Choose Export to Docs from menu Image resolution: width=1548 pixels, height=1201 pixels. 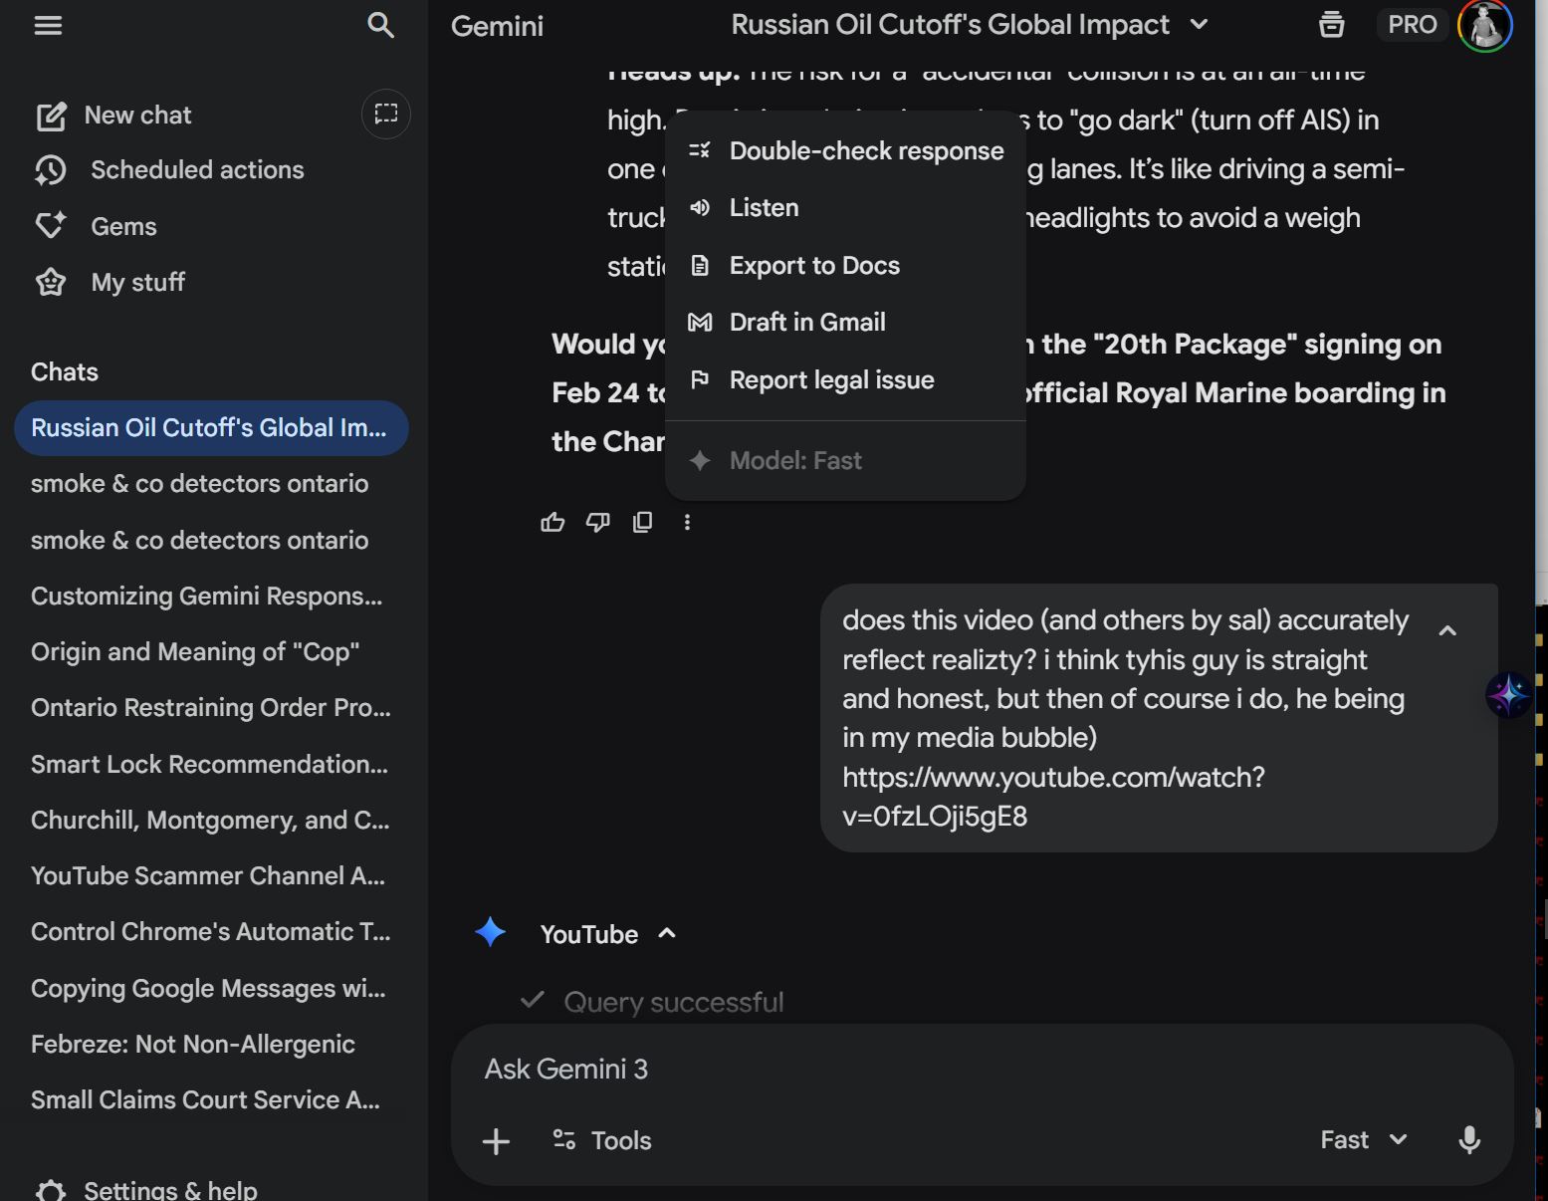813,266
